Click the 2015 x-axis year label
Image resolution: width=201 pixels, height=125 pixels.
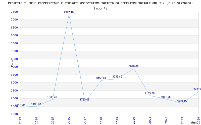[x=53, y=120]
